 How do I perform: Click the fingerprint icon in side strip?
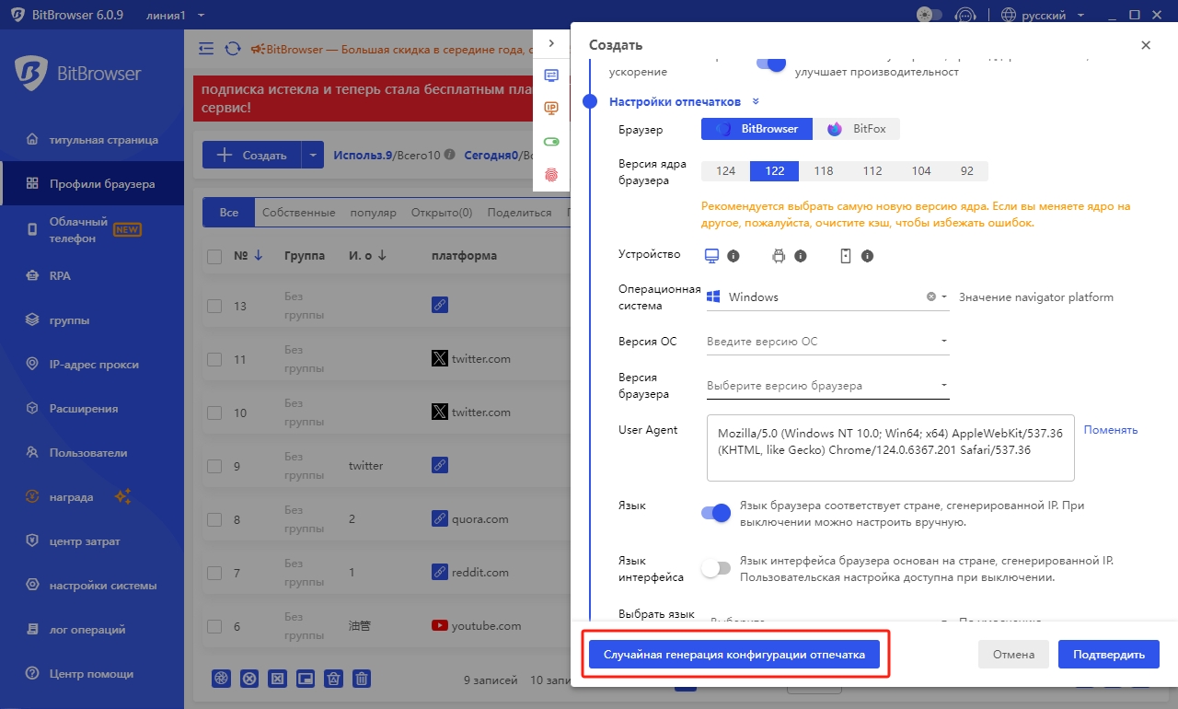click(x=551, y=174)
